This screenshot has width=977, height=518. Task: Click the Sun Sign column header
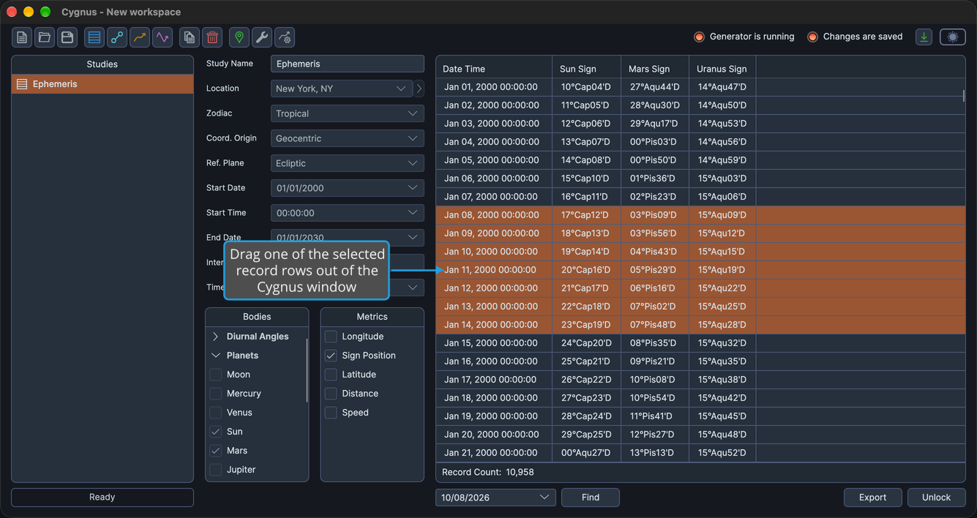(x=587, y=69)
